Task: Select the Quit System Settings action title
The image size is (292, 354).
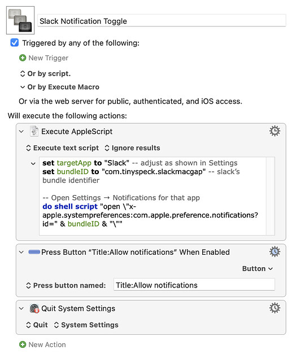Action: [x=79, y=308]
